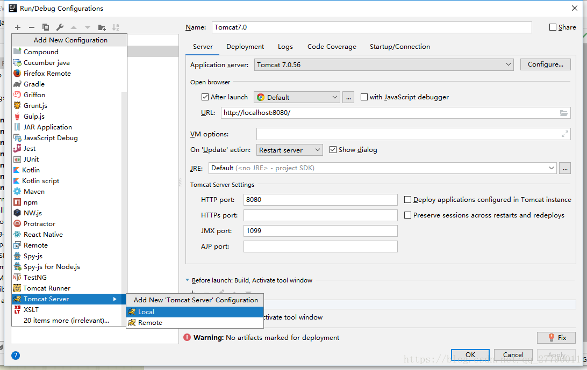The height and width of the screenshot is (370, 587).
Task: Click the ellipsis button beside the JRE field
Action: [564, 168]
